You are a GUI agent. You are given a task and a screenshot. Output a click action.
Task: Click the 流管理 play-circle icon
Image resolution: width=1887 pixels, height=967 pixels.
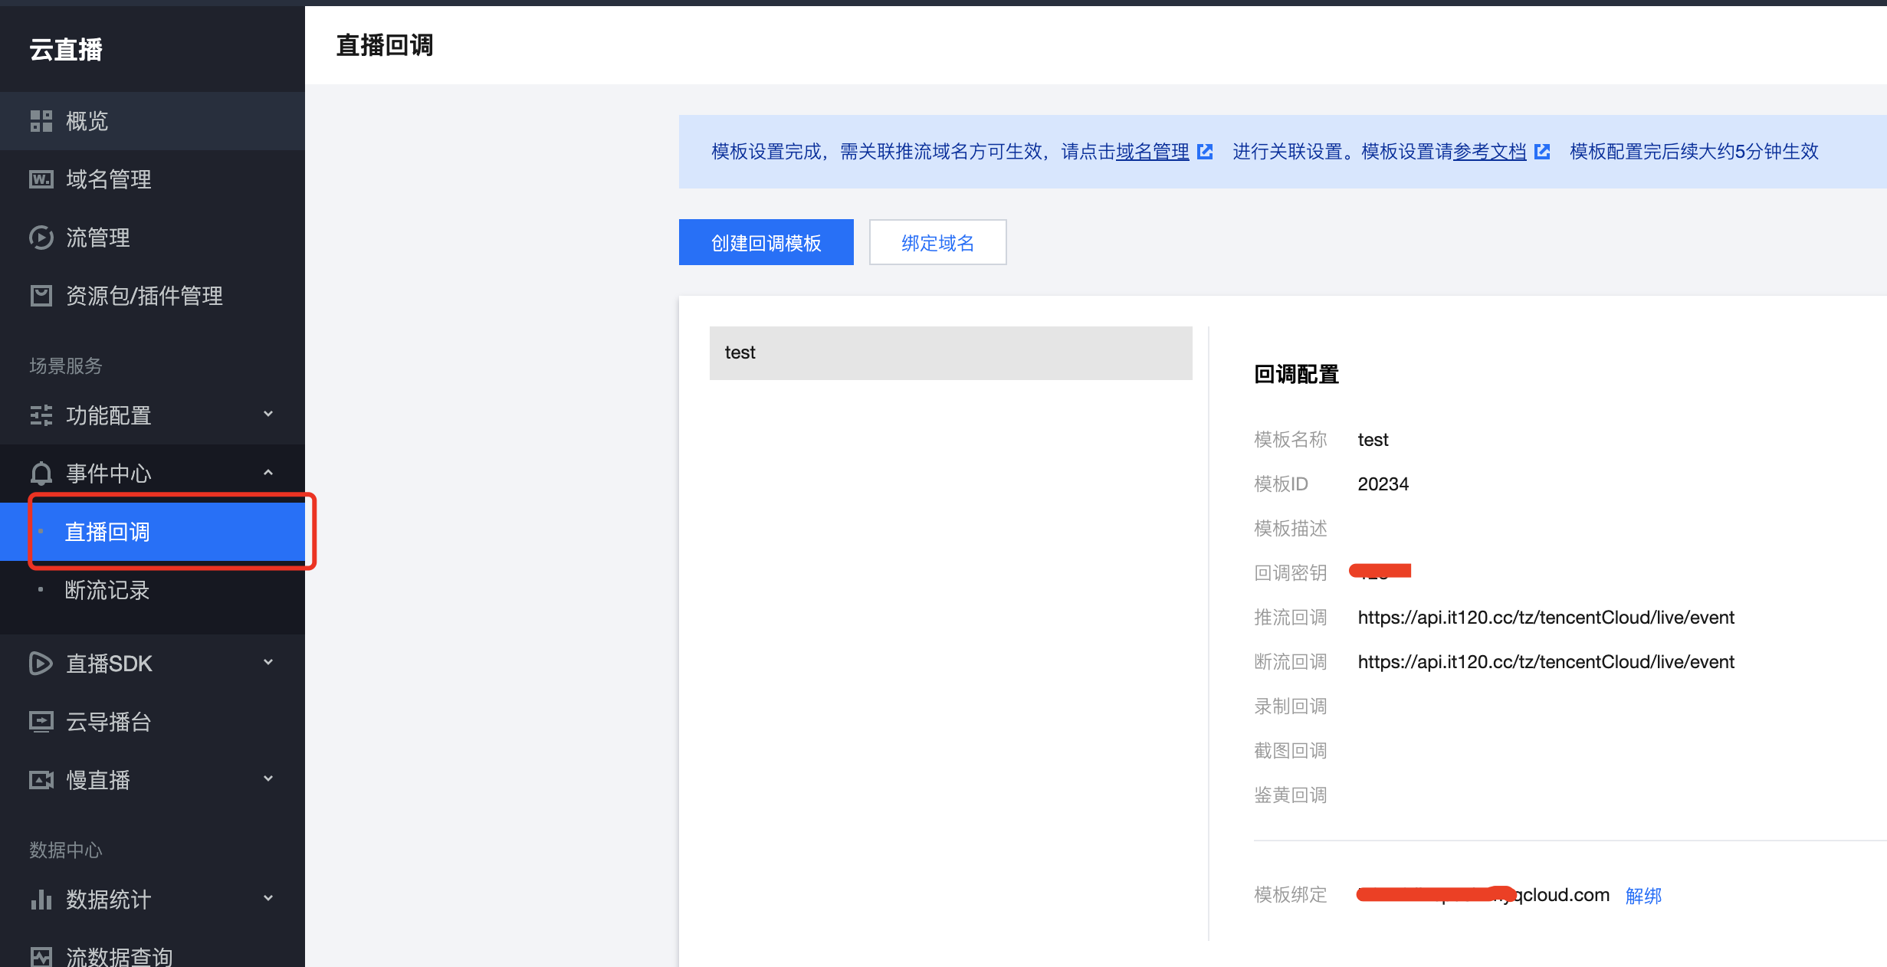pyautogui.click(x=41, y=238)
